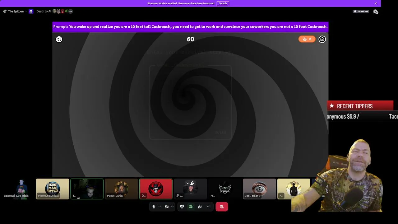Turn on the camera button

tap(167, 207)
